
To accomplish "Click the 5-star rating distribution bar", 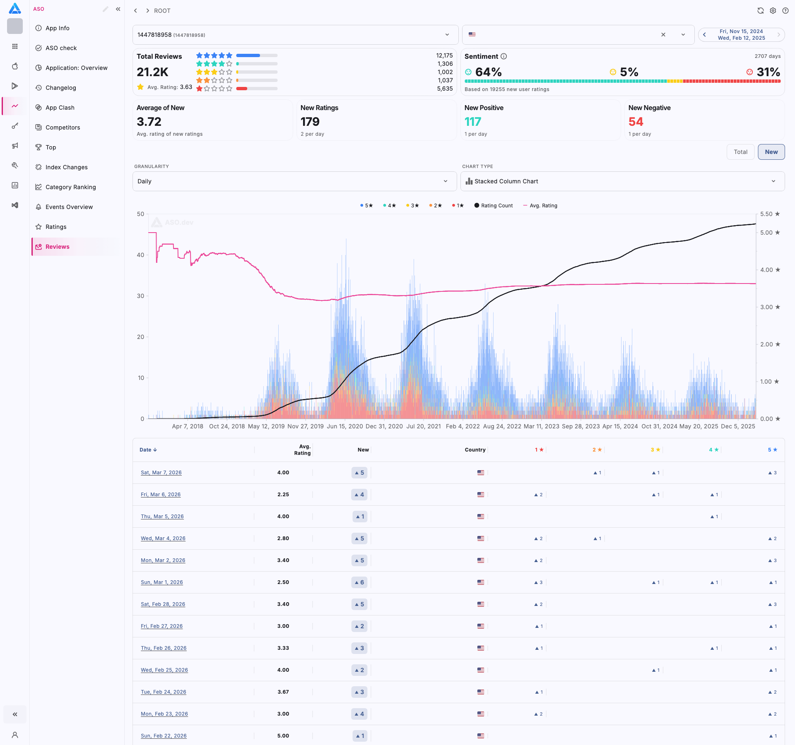I will [257, 55].
